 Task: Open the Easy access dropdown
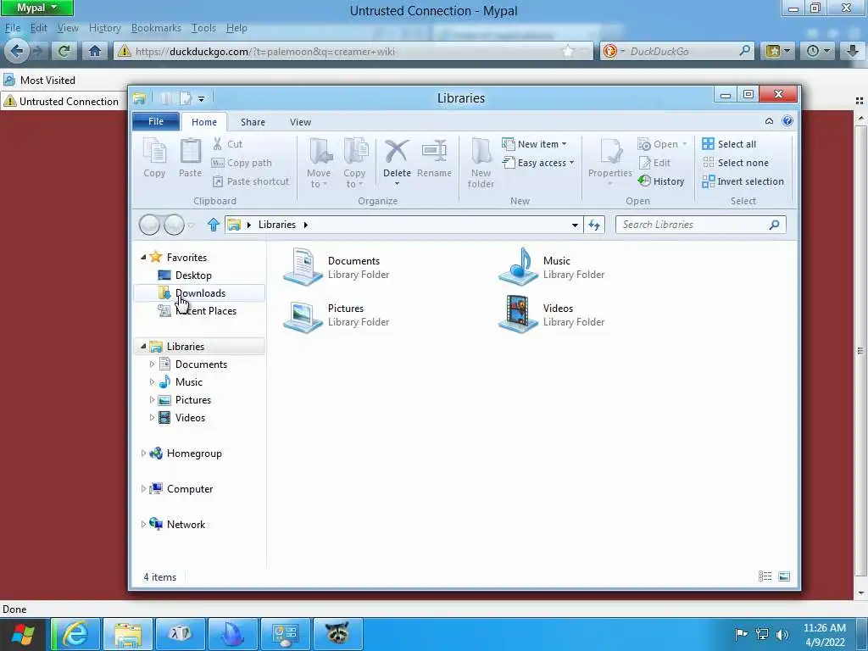538,163
